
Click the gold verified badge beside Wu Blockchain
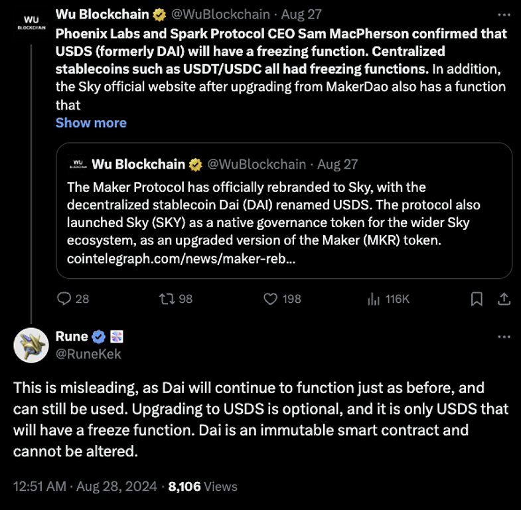click(160, 14)
